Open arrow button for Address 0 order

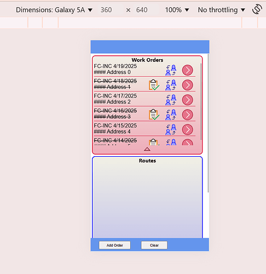click(187, 70)
